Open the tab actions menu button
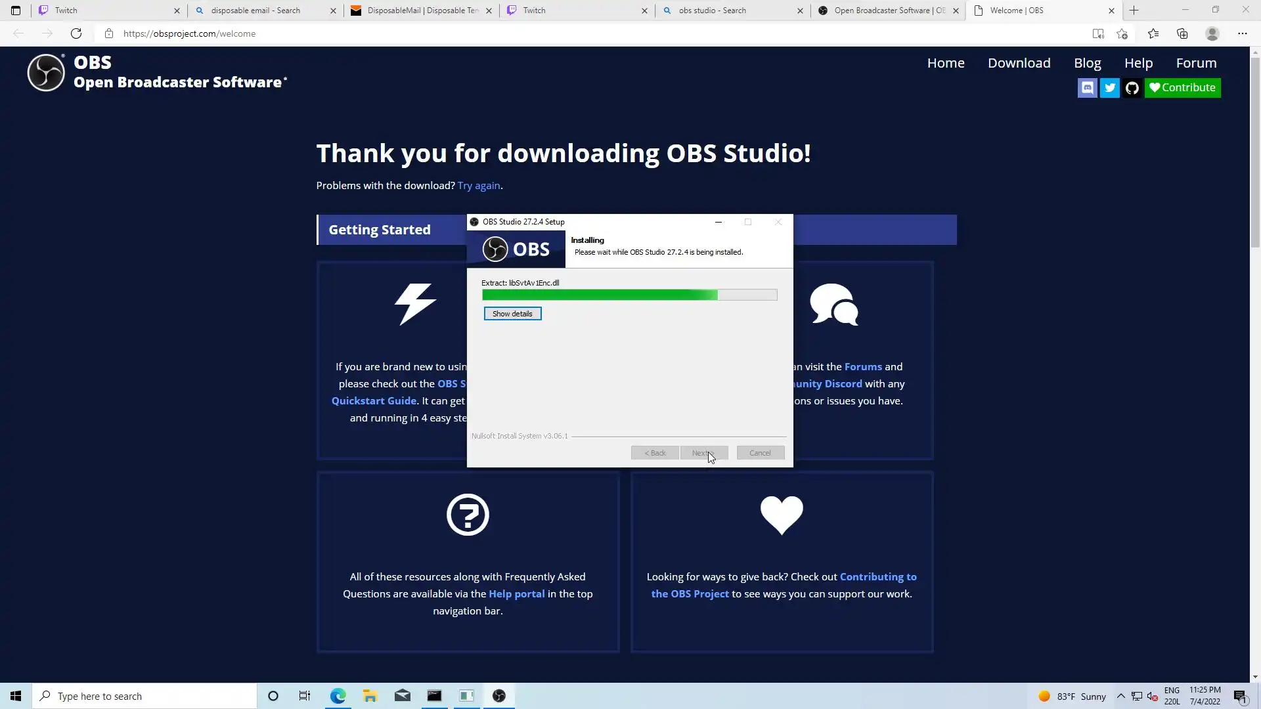This screenshot has height=709, width=1261. [16, 11]
